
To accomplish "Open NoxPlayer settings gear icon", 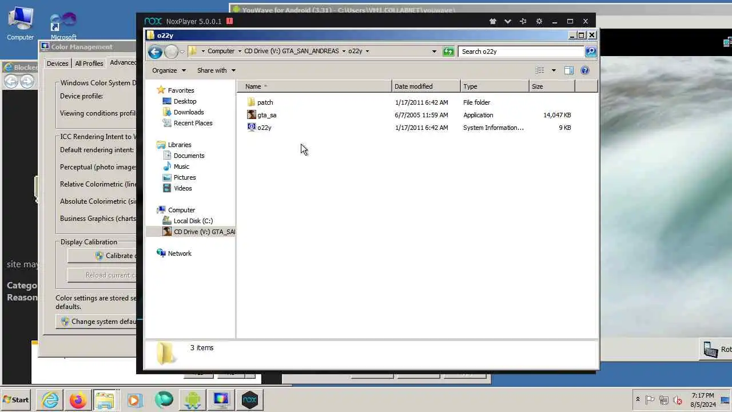I will [539, 21].
